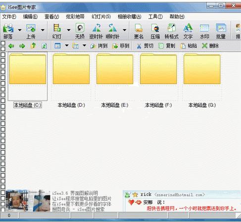
Task: Click the folder calendar view icon
Action: [x=75, y=46]
